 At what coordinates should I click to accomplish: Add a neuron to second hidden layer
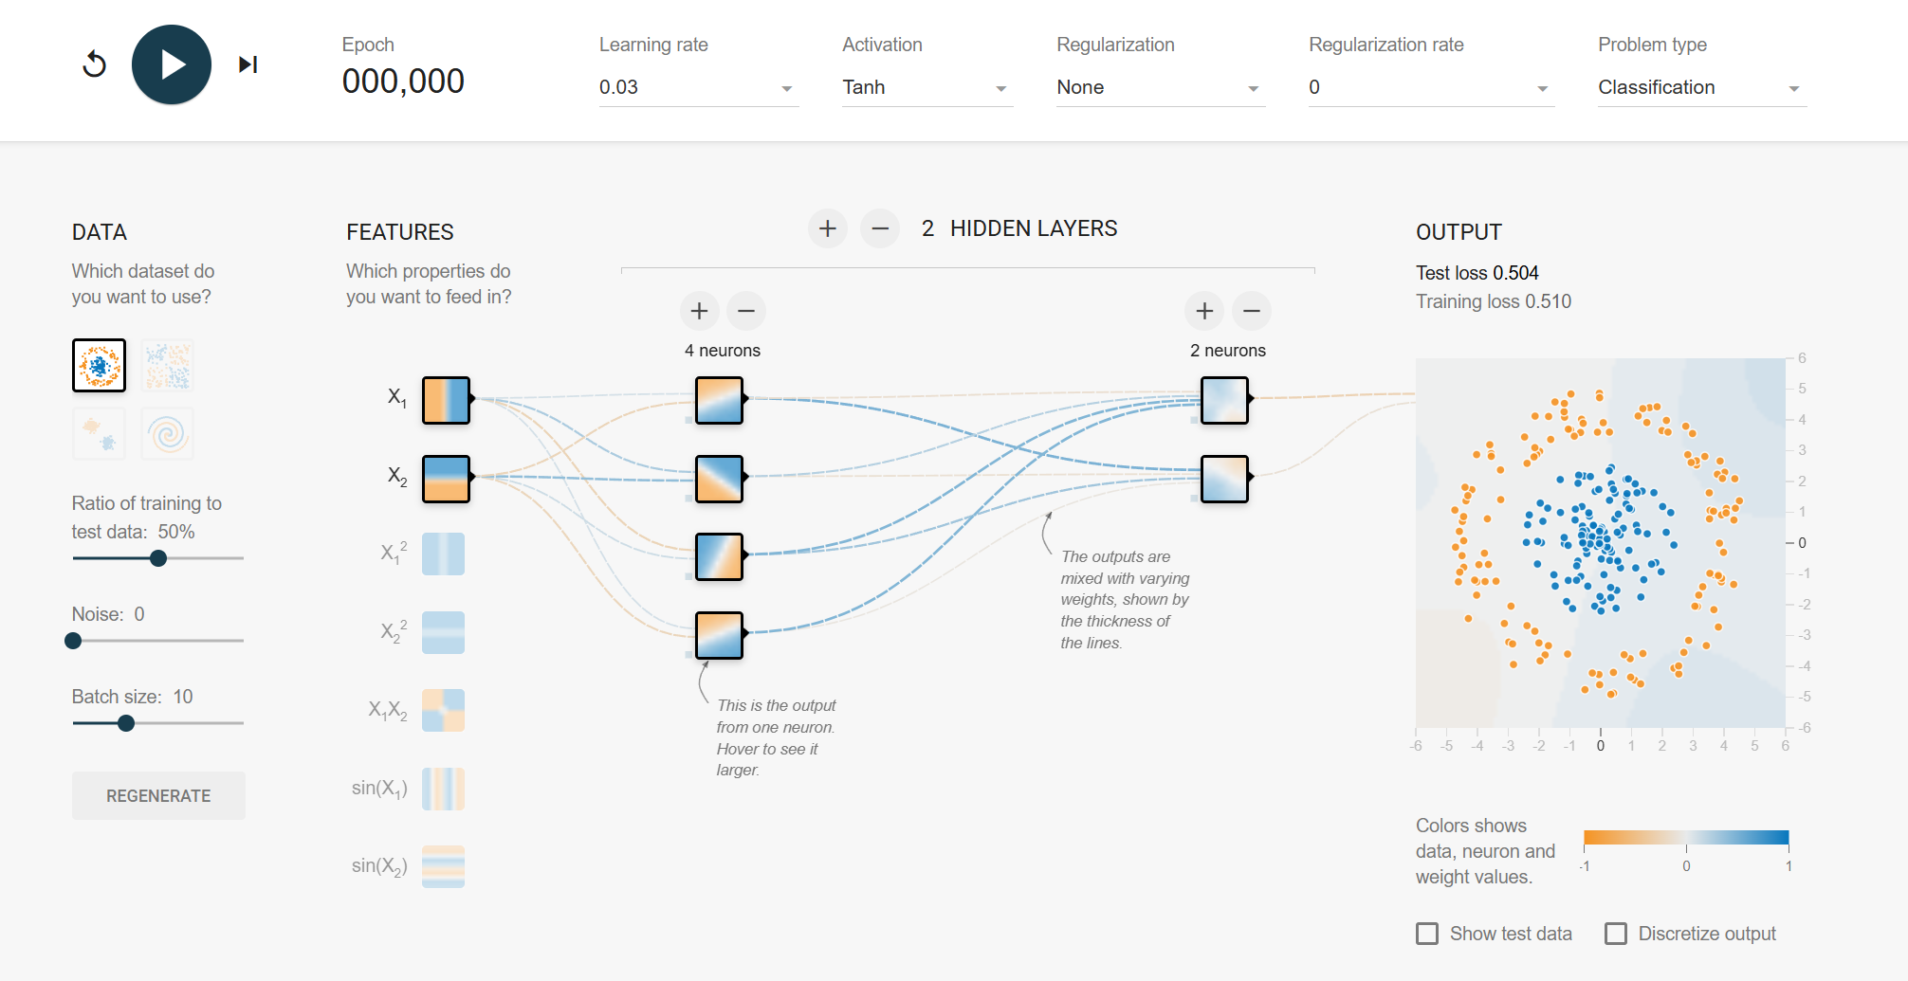(1205, 311)
